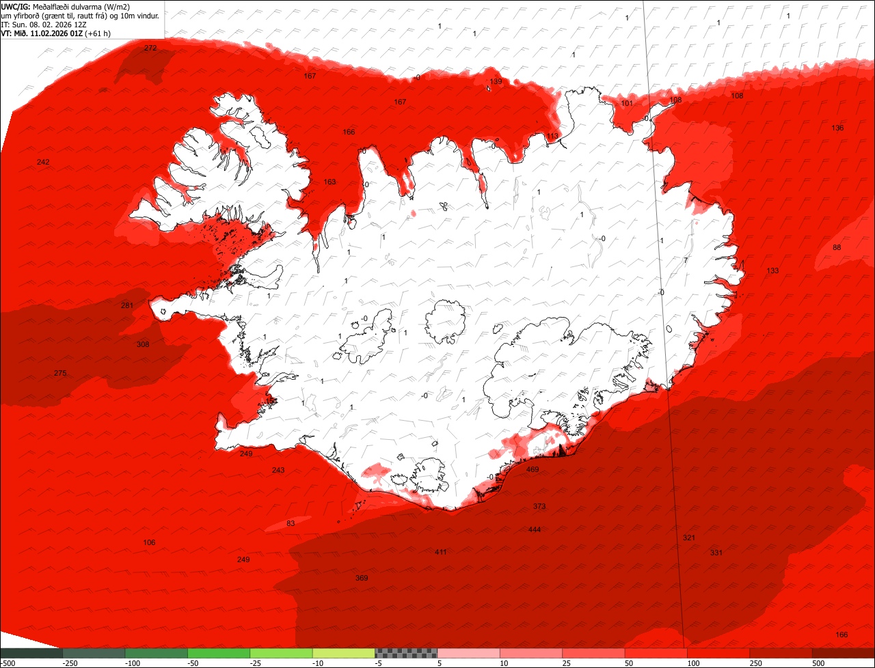The height and width of the screenshot is (668, 875).
Task: Click the map value 411
Action: (x=441, y=552)
